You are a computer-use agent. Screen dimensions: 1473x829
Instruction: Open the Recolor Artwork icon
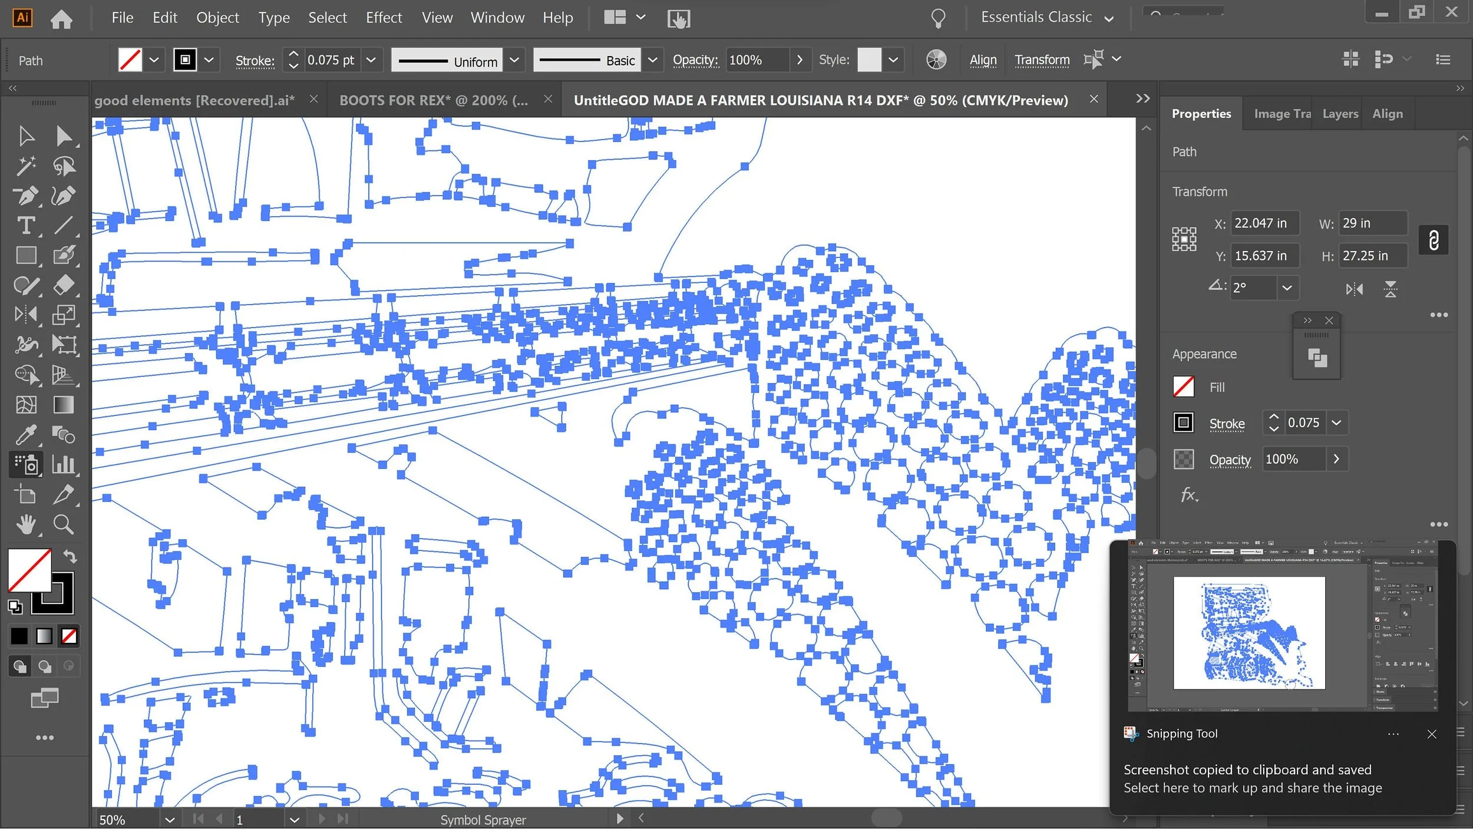tap(936, 60)
